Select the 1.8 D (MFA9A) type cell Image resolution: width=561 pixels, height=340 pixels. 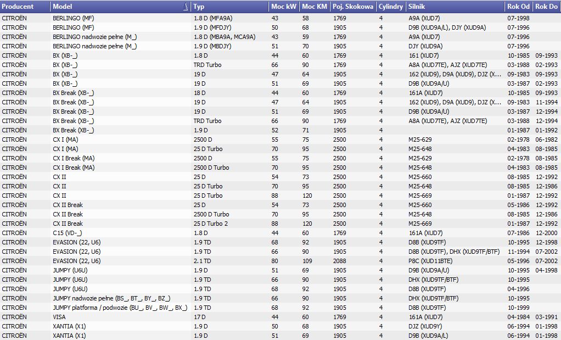click(213, 18)
